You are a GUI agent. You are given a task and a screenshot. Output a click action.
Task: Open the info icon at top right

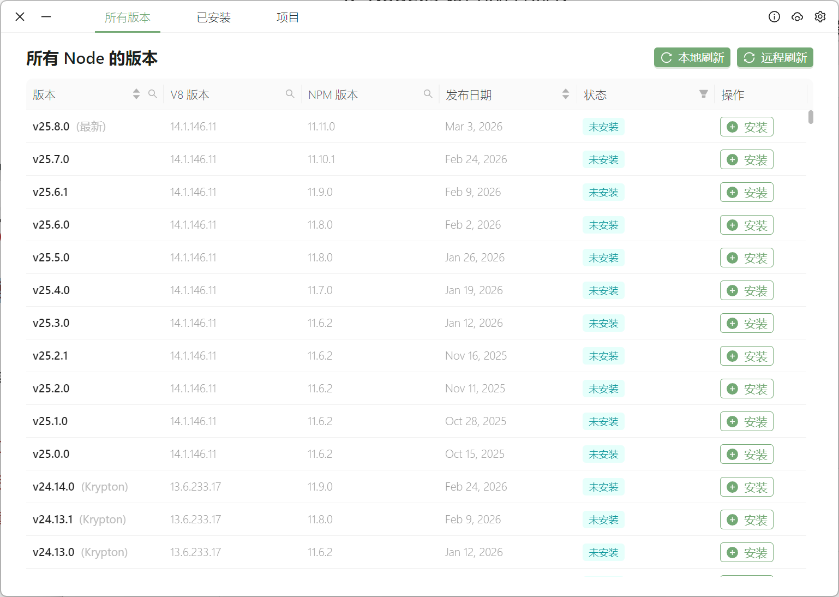point(774,17)
